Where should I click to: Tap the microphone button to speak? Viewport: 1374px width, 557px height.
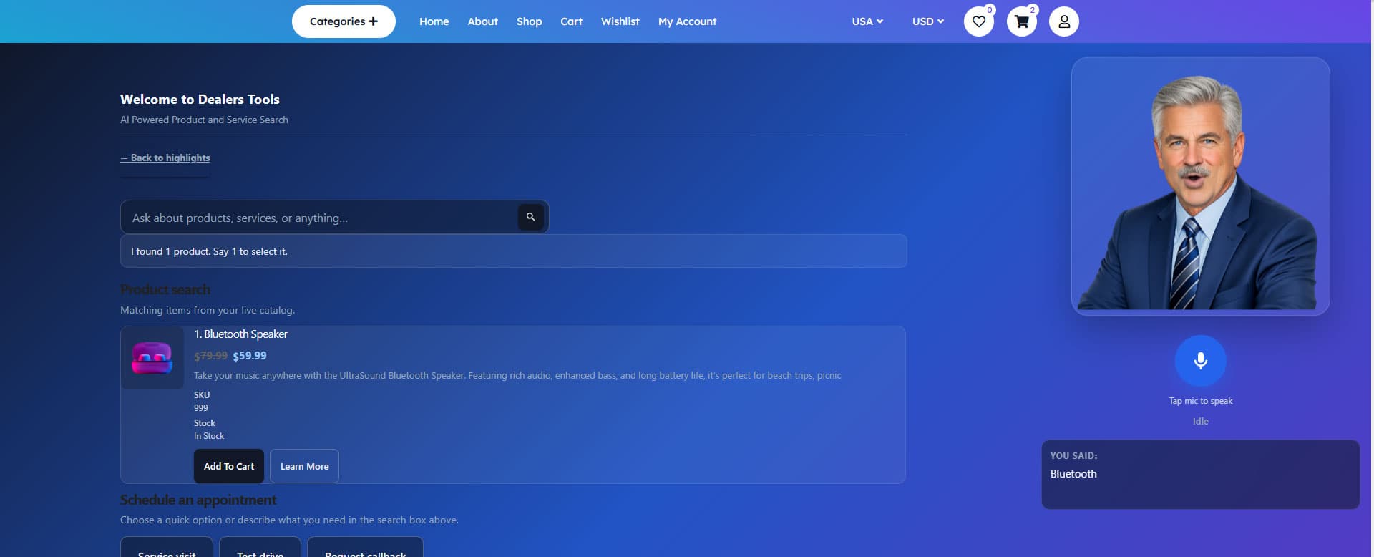coord(1200,361)
